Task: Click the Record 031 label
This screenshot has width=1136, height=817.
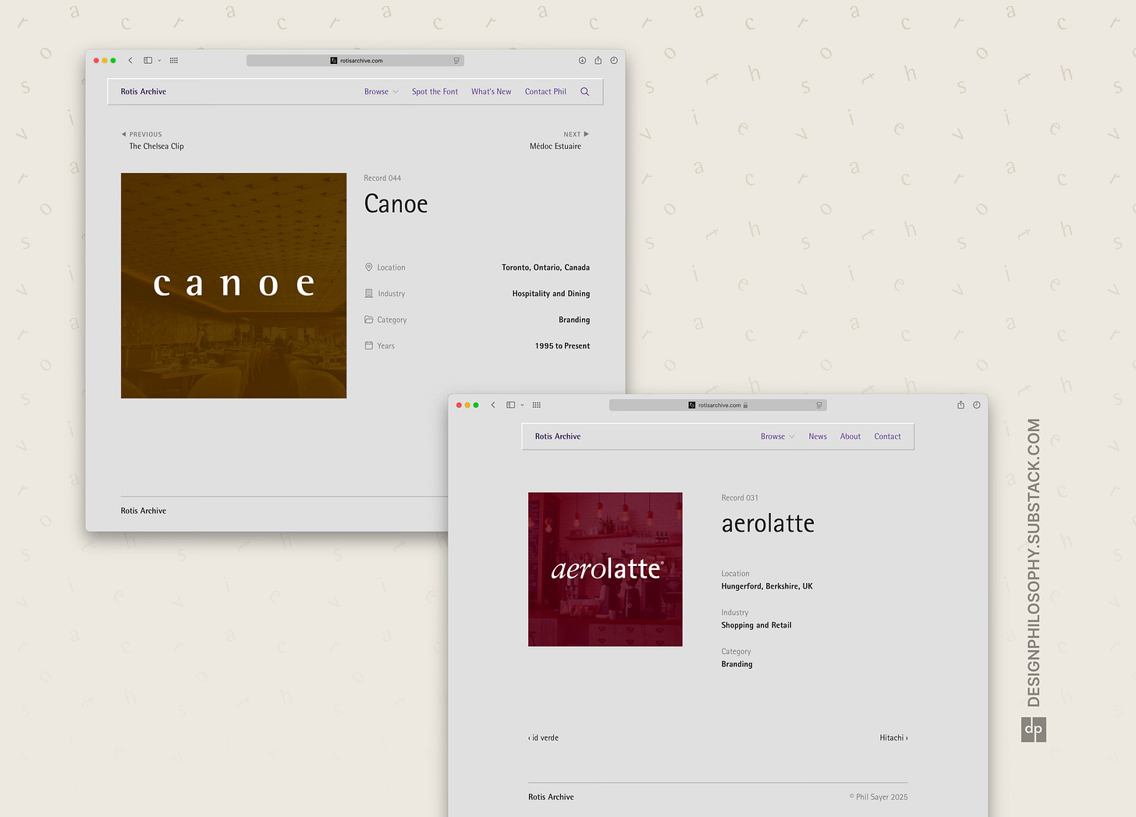Action: point(740,498)
